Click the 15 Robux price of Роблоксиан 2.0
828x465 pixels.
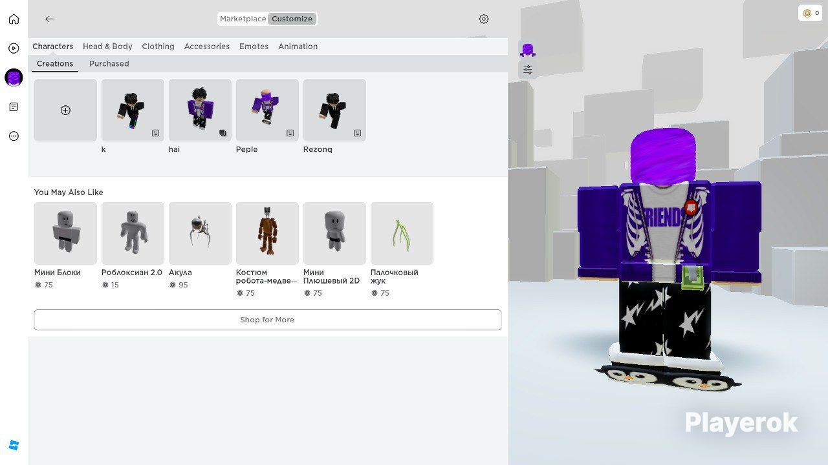111,285
